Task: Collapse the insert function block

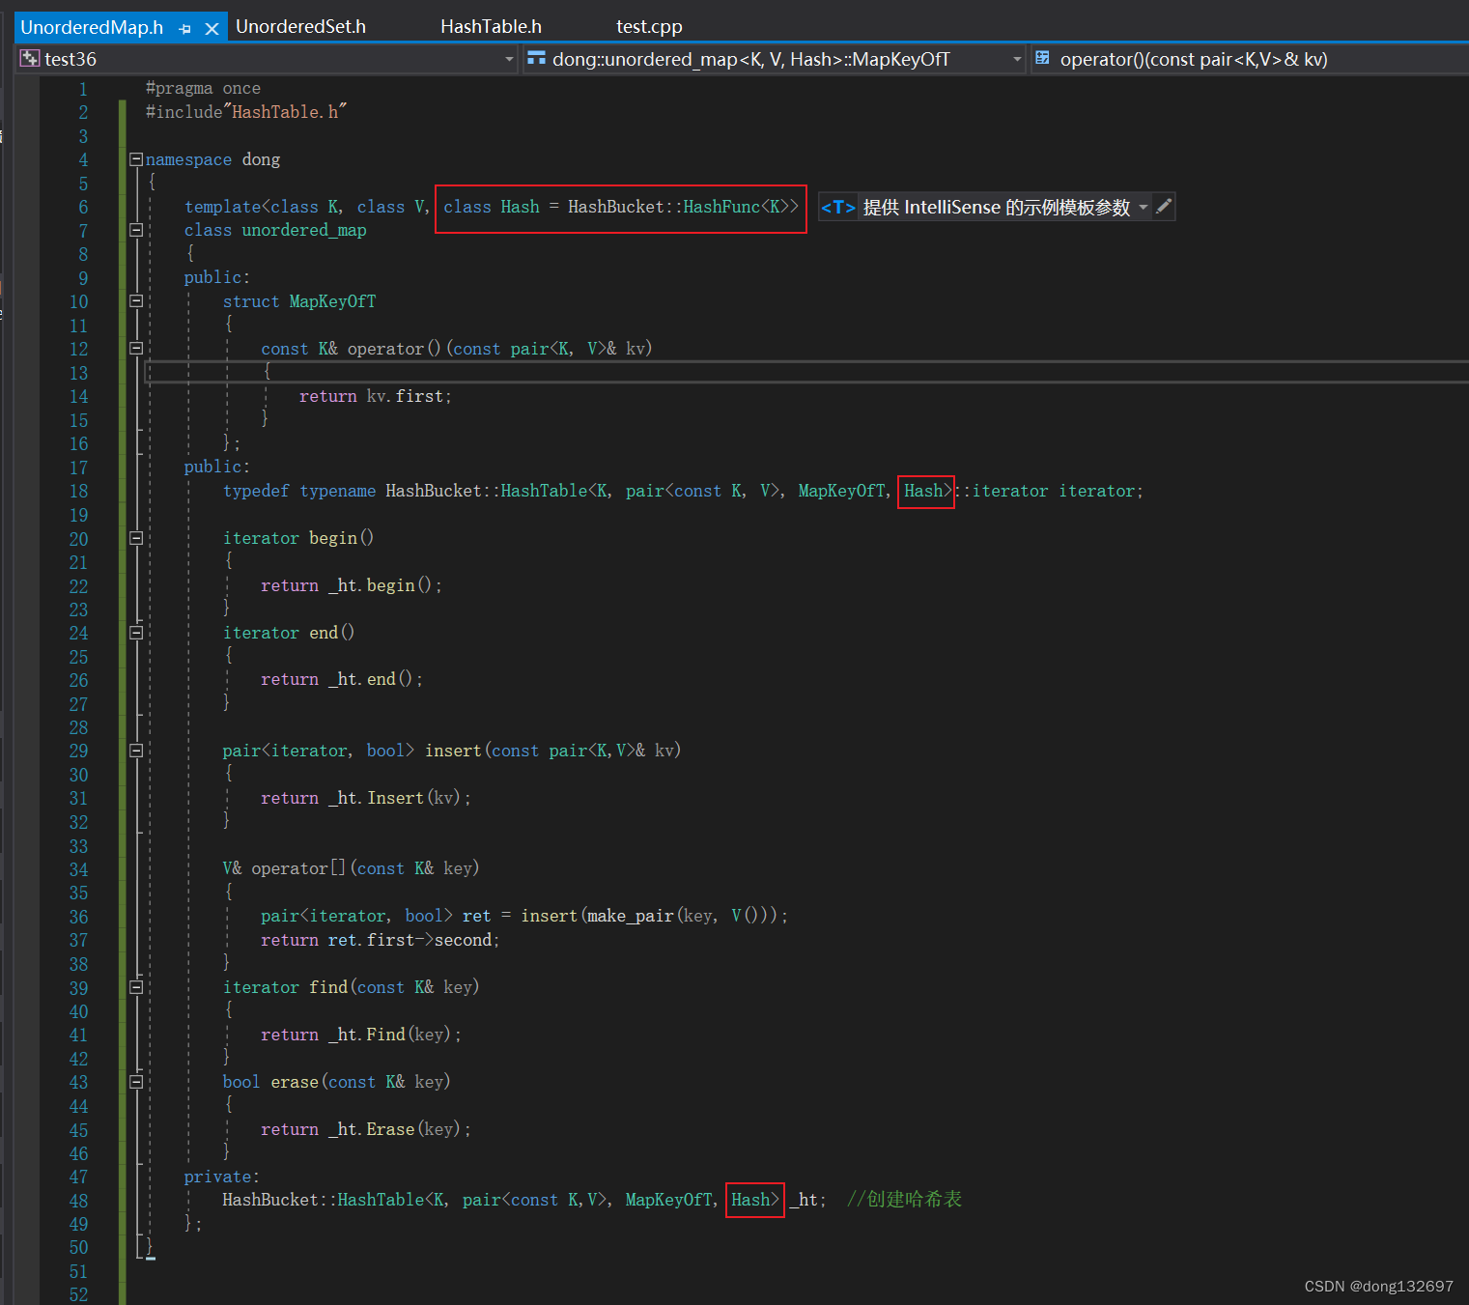Action: click(x=136, y=751)
